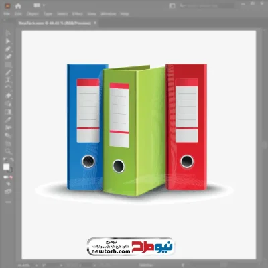Select the Selection arrow tool

8,33
